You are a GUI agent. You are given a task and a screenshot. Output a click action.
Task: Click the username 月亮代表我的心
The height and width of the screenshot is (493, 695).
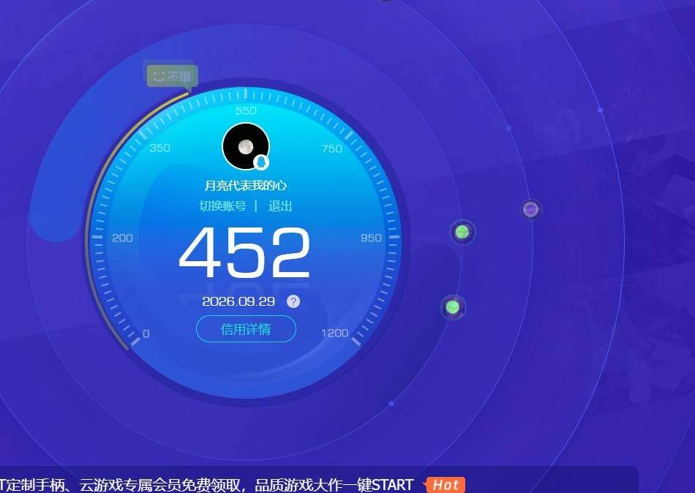click(x=246, y=185)
